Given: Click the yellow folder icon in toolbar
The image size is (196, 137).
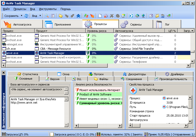Looking at the screenshot, I should click(61, 16).
